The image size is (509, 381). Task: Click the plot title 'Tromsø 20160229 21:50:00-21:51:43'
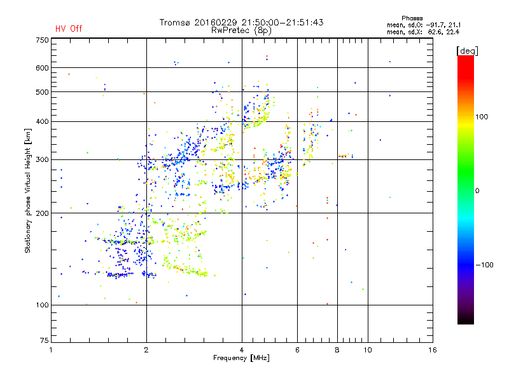tap(241, 22)
